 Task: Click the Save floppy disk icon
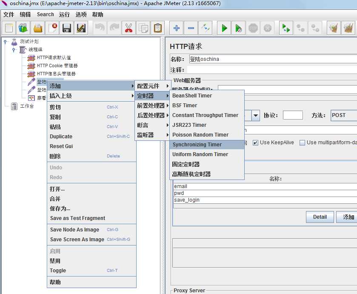pos(67,28)
